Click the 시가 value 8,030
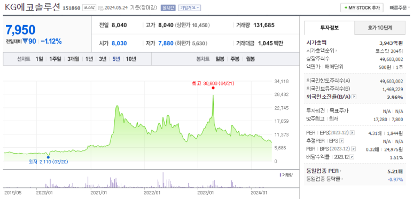This screenshot has width=413, height=199. point(119,43)
